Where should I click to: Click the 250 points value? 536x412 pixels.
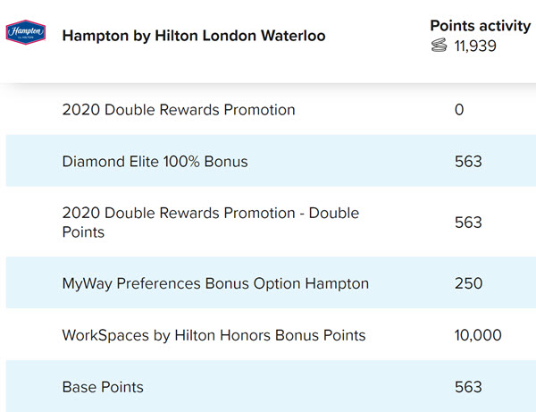[x=468, y=283]
